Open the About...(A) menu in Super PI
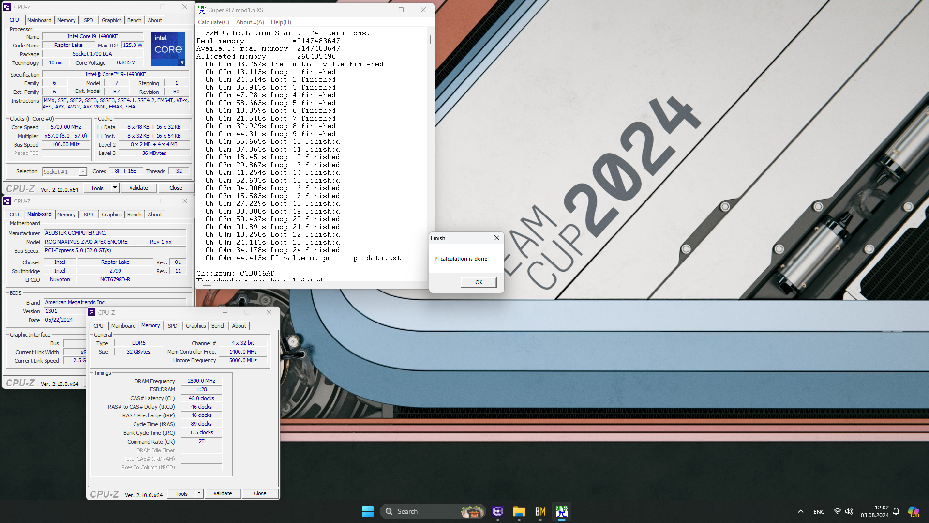Screen dimensions: 929x523 click(x=250, y=22)
